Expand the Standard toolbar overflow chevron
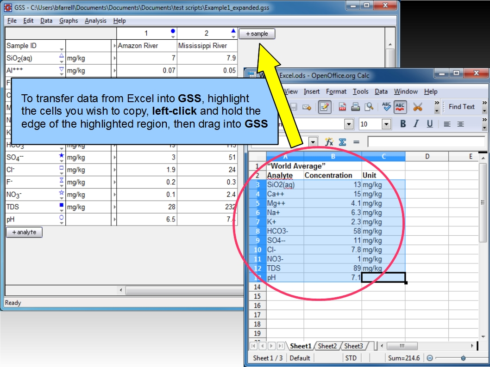Screen dimensions: 490x367 pos(437,107)
